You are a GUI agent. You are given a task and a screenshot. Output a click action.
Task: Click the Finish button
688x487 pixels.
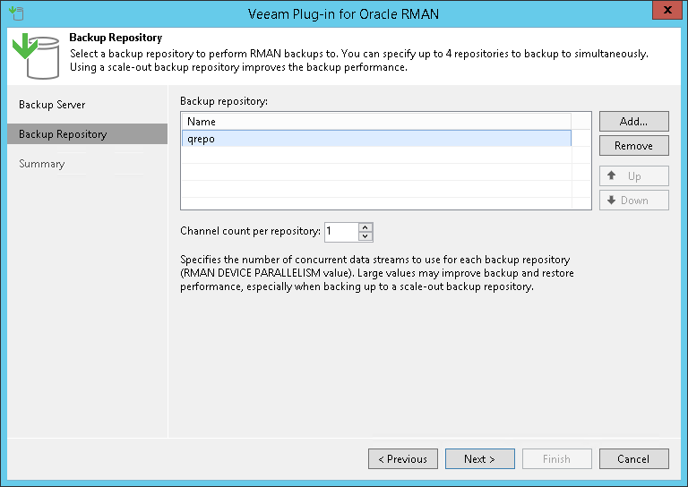click(x=557, y=458)
